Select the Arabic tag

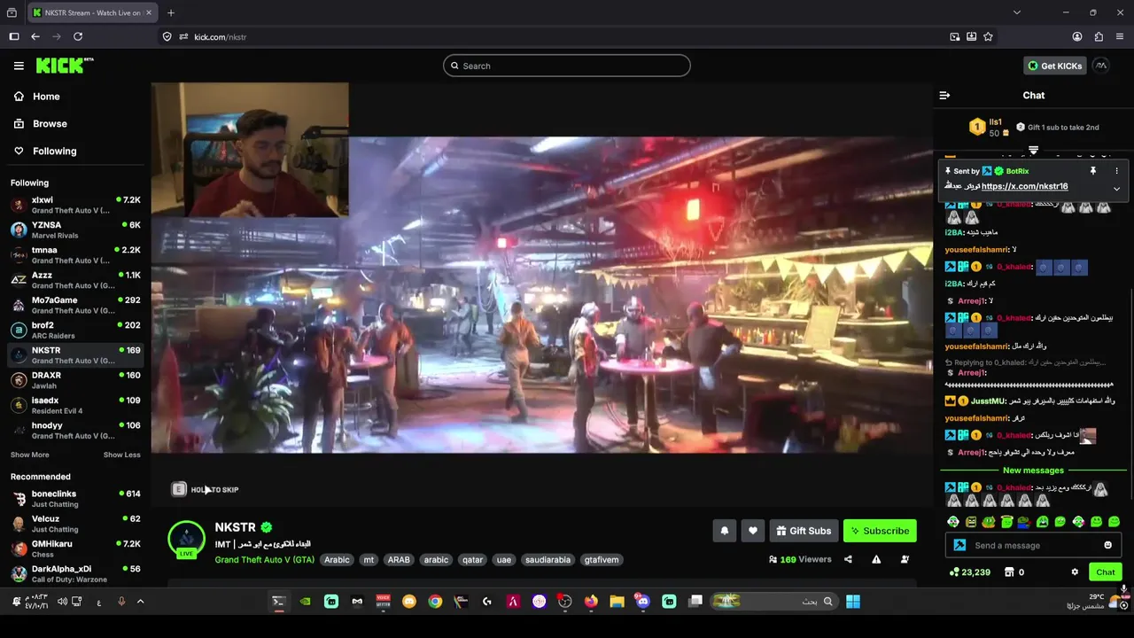click(337, 560)
